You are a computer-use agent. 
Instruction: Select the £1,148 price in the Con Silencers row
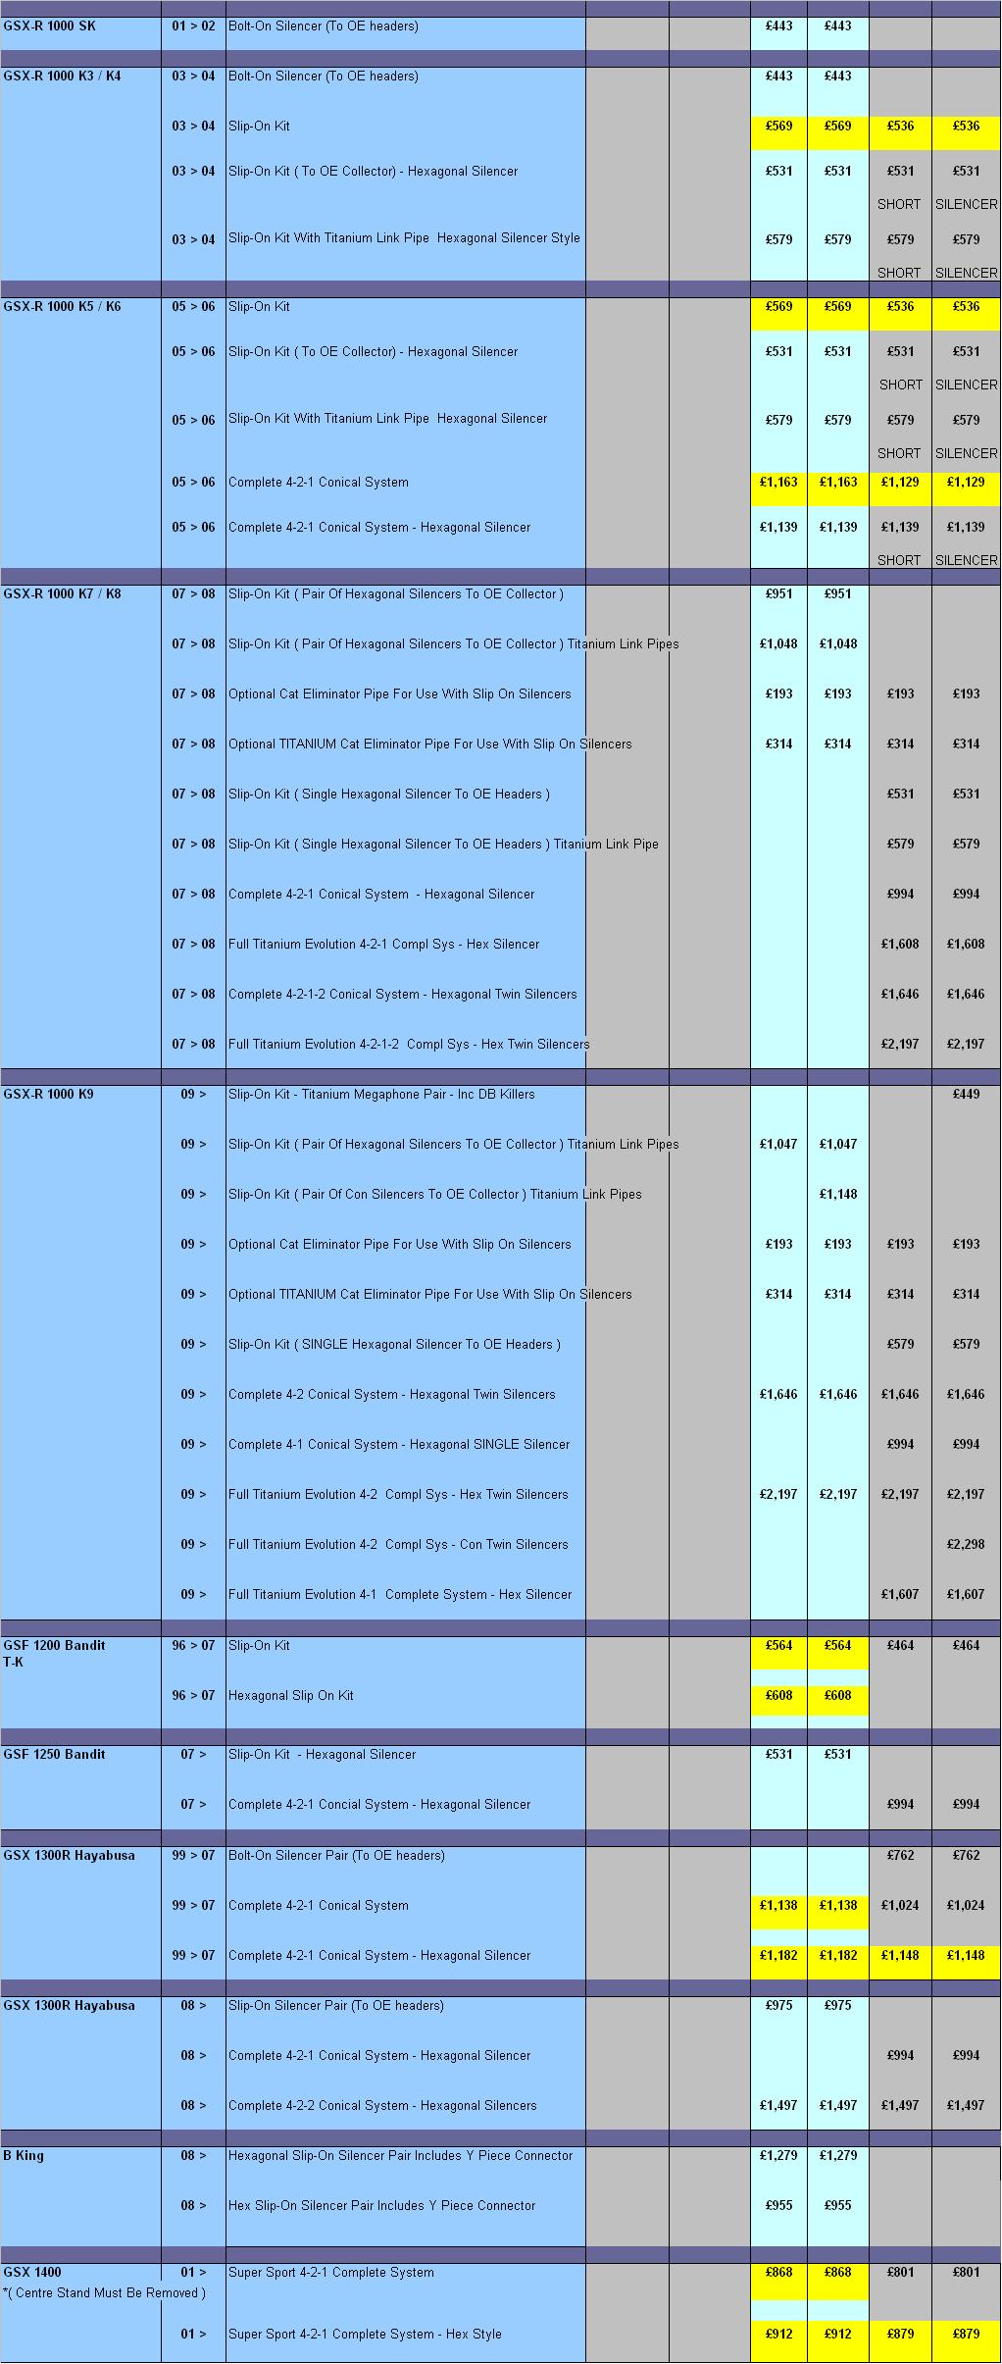tap(838, 1194)
